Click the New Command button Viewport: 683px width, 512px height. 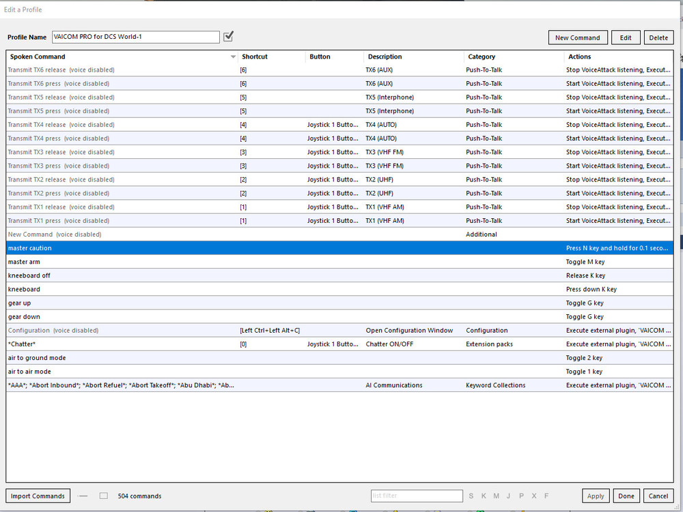pos(577,37)
